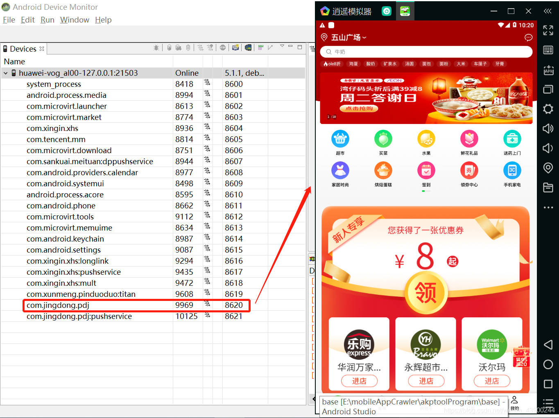Open the message bubble icon in app header
Viewport: 559px width, 418px height.
coord(528,38)
